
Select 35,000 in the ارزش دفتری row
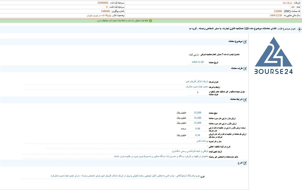(198, 123)
